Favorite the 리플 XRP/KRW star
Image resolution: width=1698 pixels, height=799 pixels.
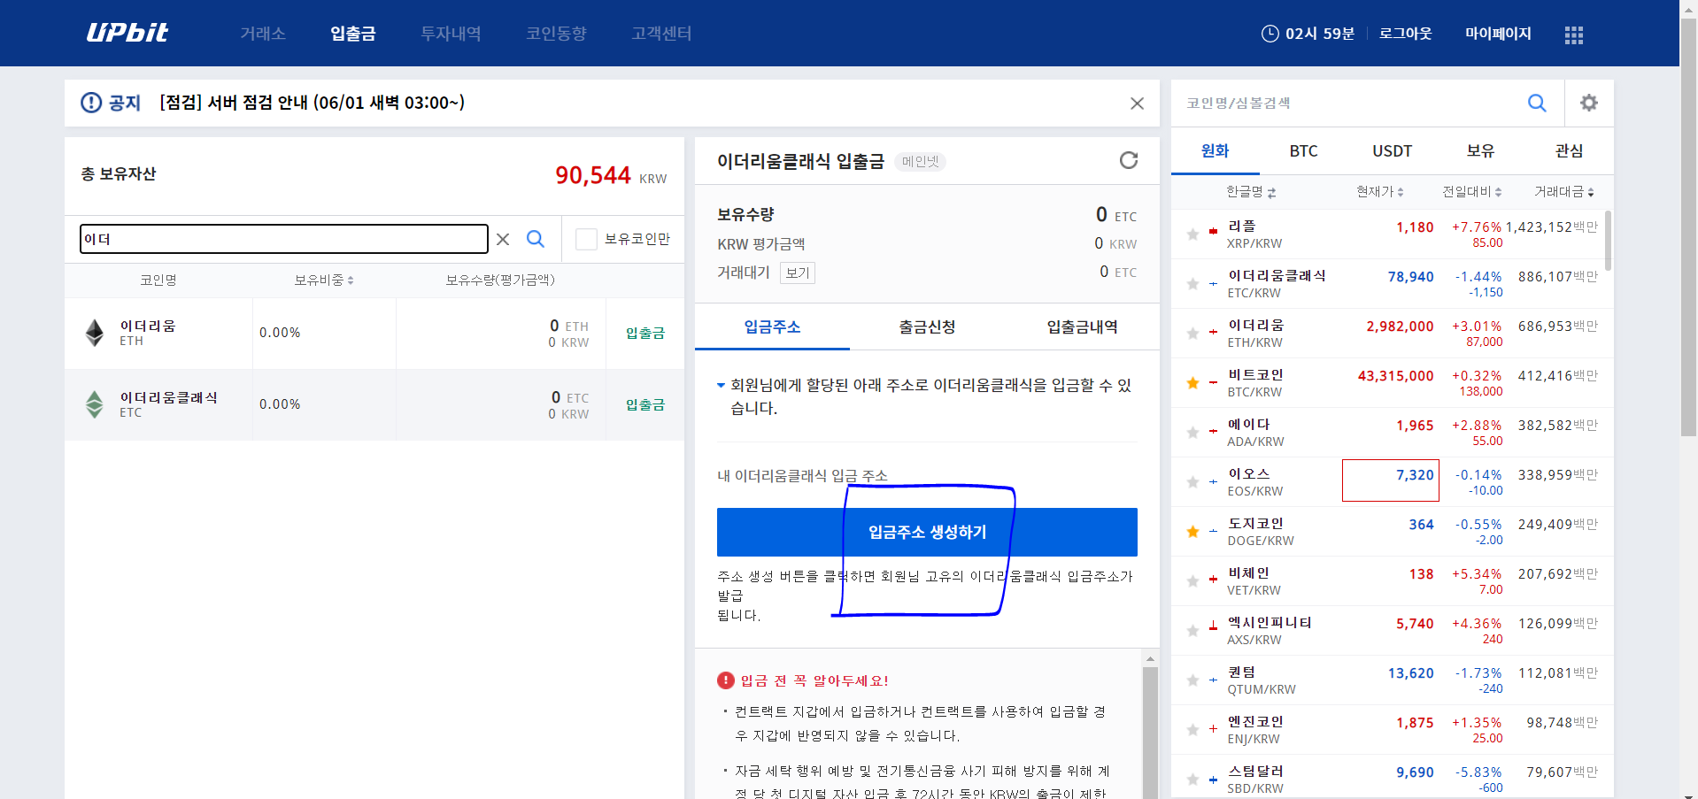pos(1192,234)
